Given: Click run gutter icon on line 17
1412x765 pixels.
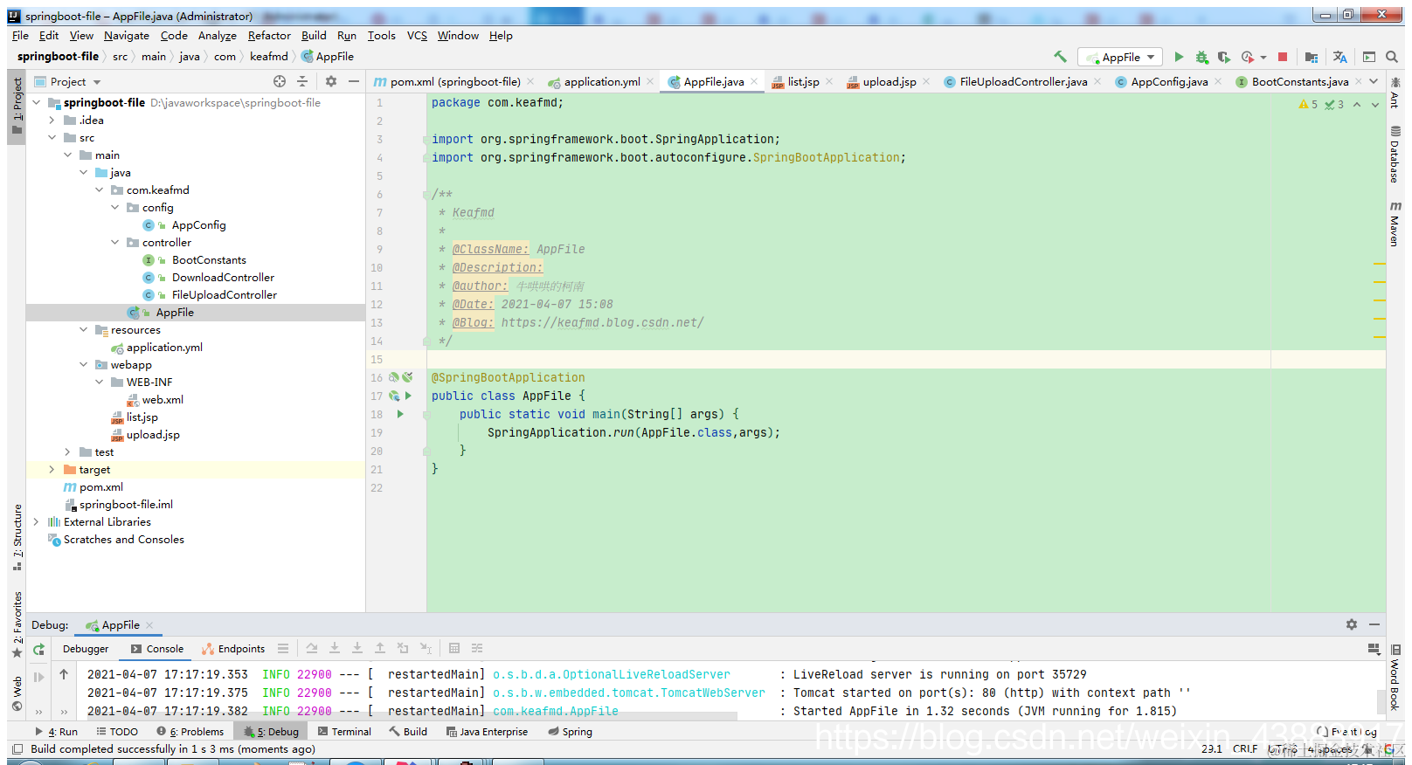Looking at the screenshot, I should click(408, 396).
